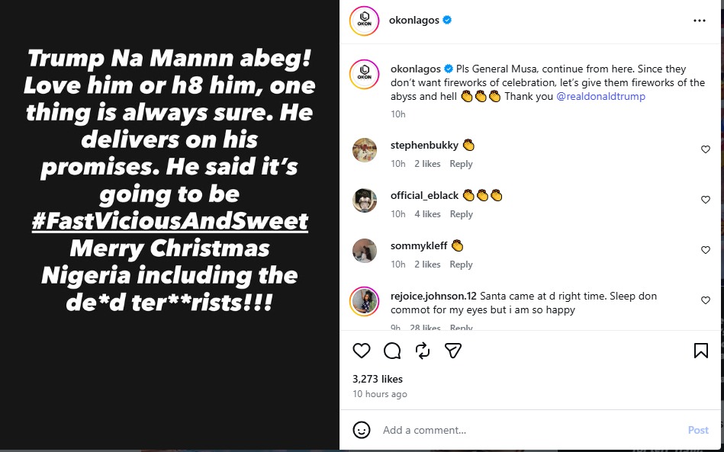Like rejoice.johnson.12's comment

click(706, 300)
